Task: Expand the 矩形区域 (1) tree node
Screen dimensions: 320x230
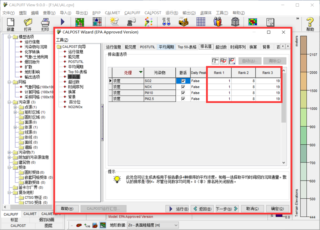Action: click(15, 112)
